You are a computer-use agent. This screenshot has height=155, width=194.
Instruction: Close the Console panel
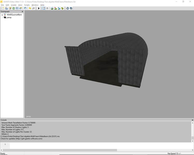tap(192, 120)
